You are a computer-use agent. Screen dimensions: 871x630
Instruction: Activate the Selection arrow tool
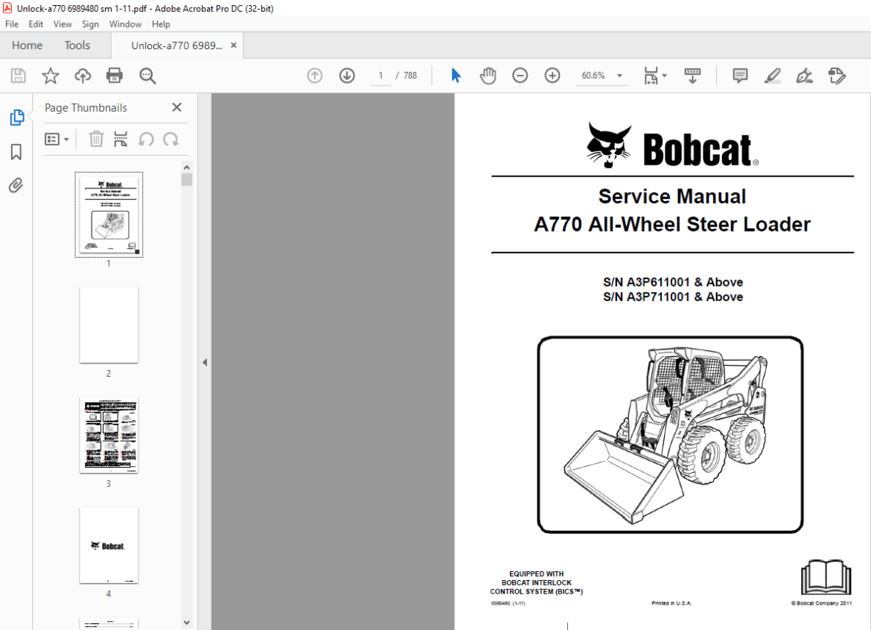pyautogui.click(x=456, y=75)
